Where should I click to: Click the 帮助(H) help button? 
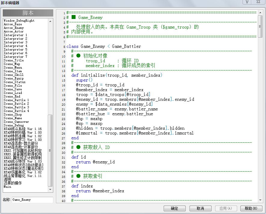point(251,208)
